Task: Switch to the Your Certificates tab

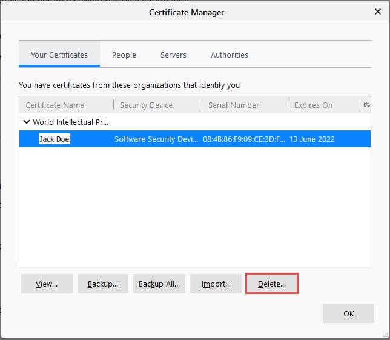Action: [x=59, y=55]
